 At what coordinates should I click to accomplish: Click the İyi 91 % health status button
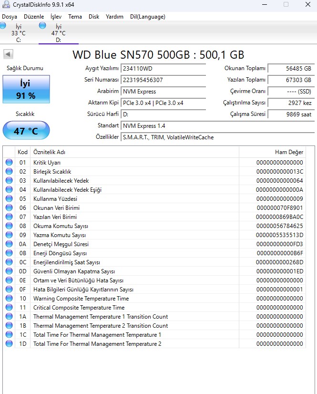[26, 89]
